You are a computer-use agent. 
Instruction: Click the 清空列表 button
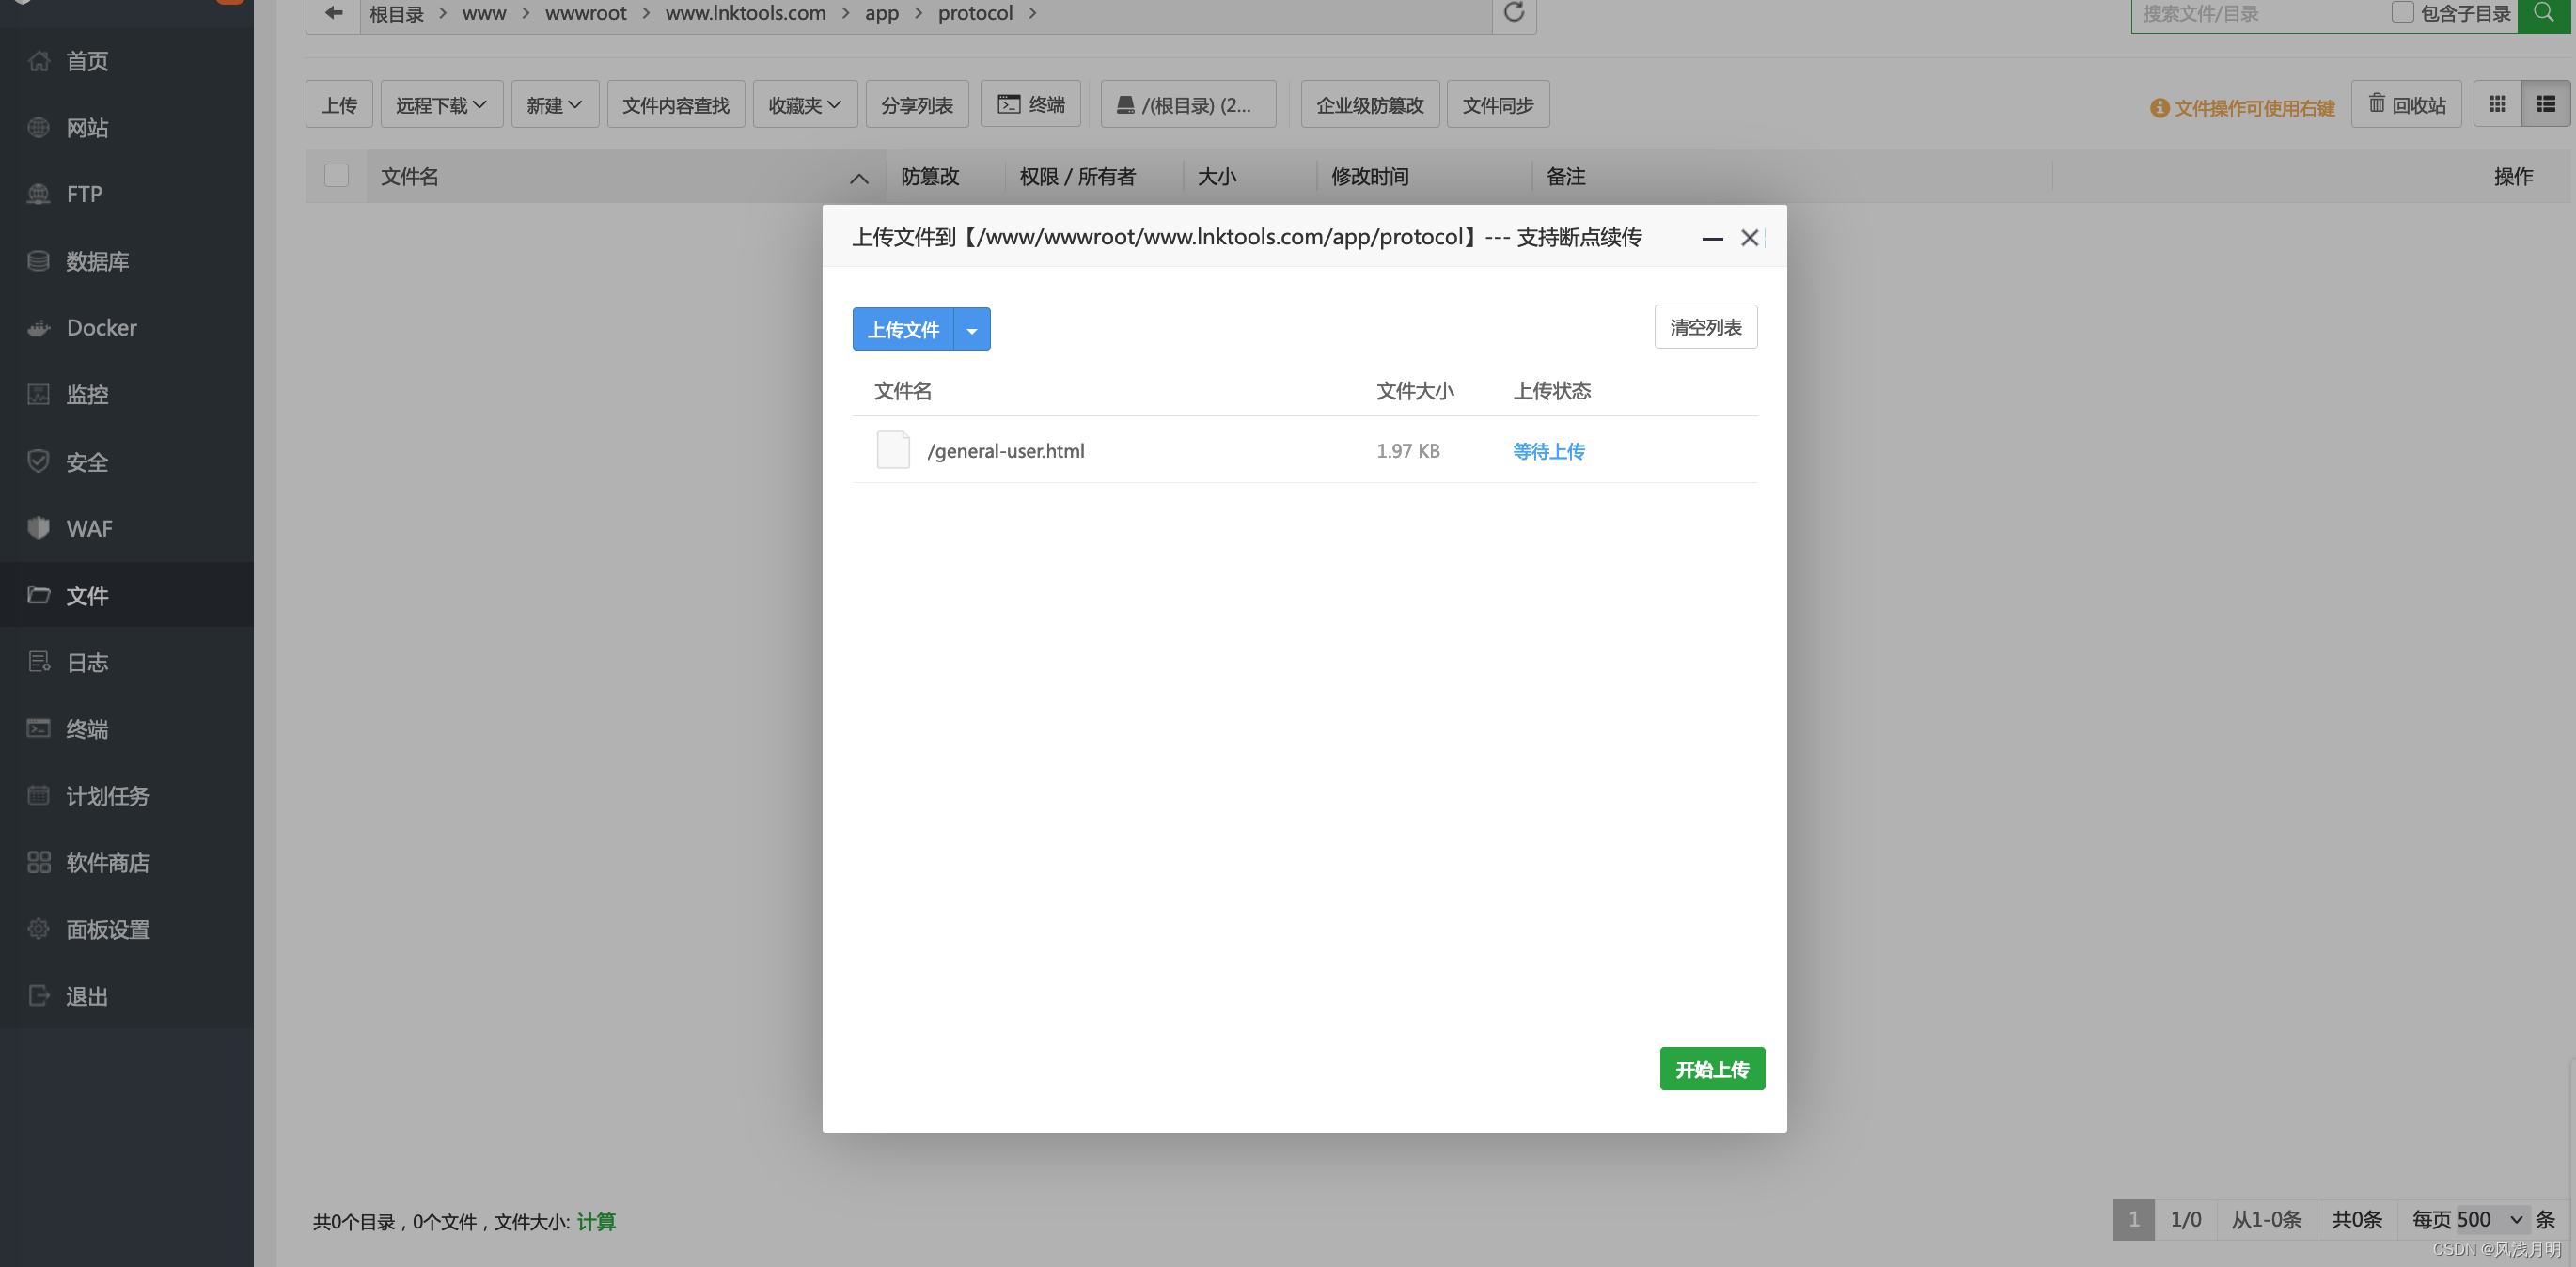pyautogui.click(x=1705, y=327)
